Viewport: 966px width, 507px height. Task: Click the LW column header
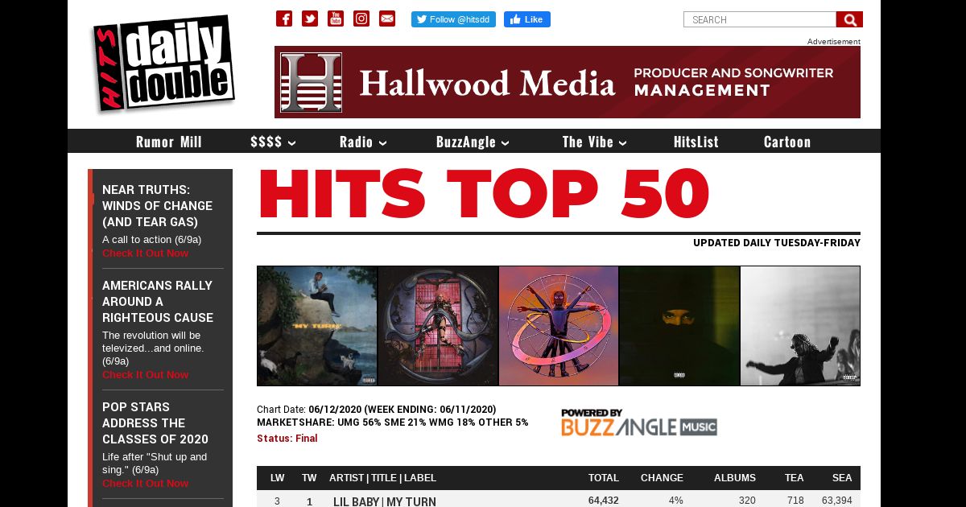(x=278, y=478)
